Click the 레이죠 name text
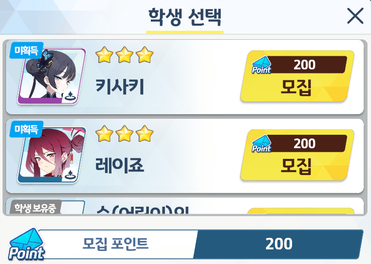371x264 pixels. 120,165
